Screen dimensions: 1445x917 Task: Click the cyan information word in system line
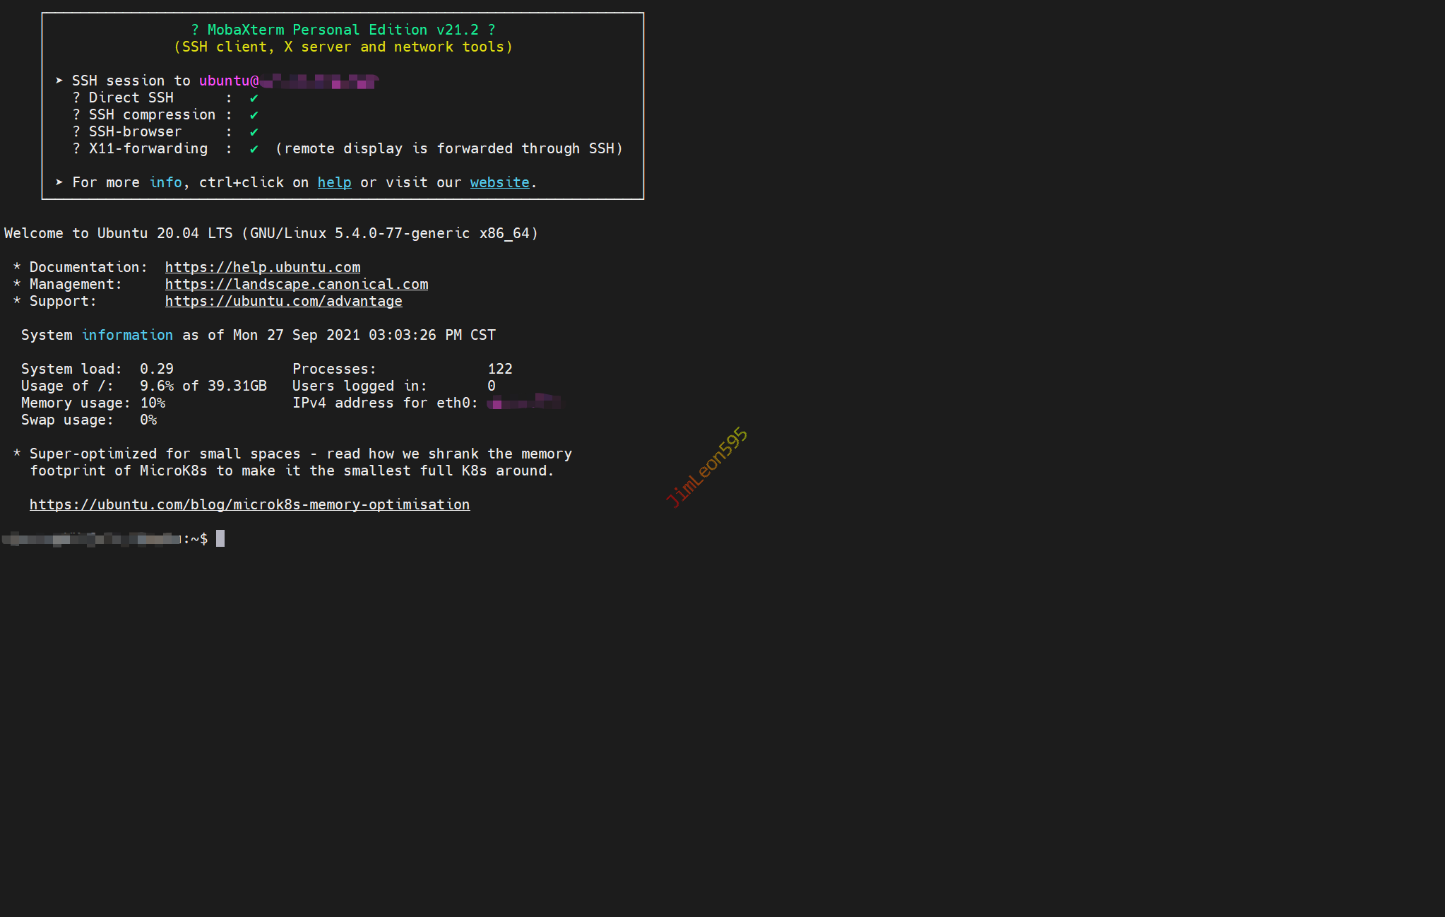[x=127, y=335]
